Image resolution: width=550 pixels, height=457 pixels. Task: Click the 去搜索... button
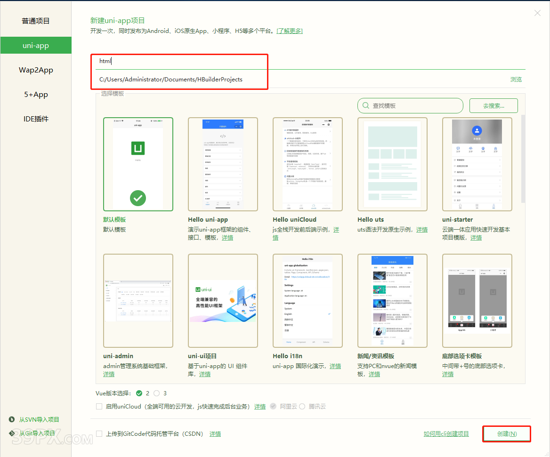[493, 105]
